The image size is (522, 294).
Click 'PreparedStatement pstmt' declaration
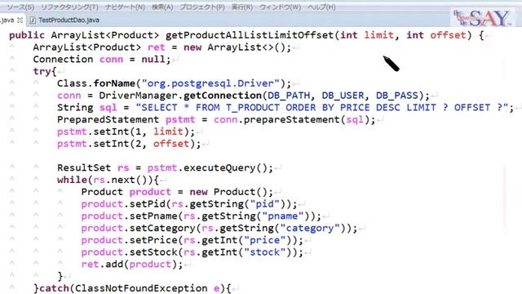click(126, 119)
